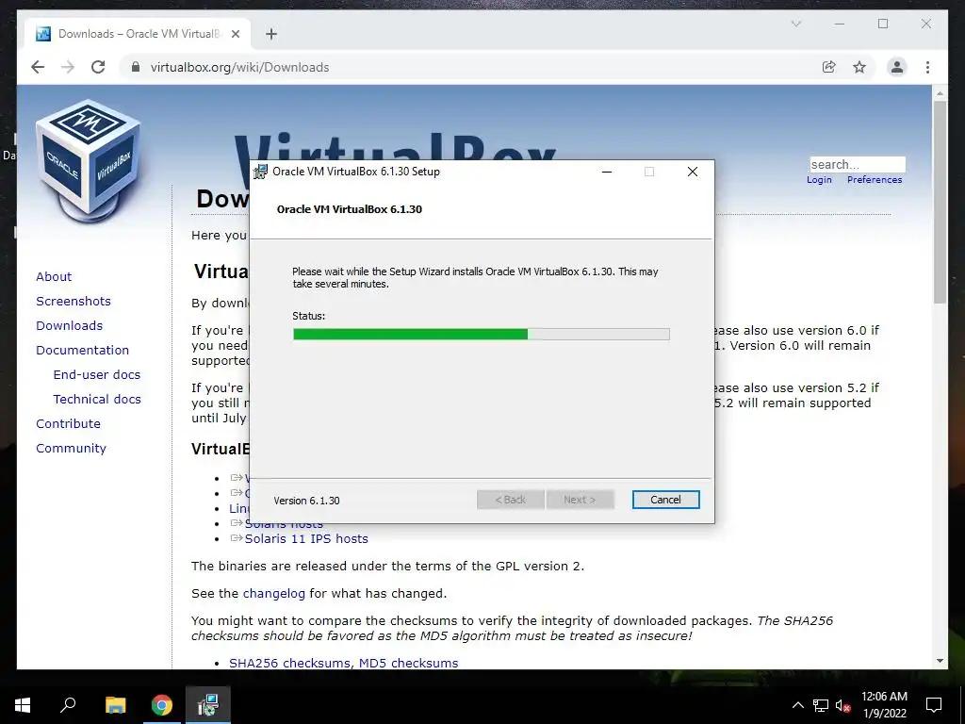Viewport: 965px width, 724px height.
Task: Open Technical docs link
Action: 97,400
